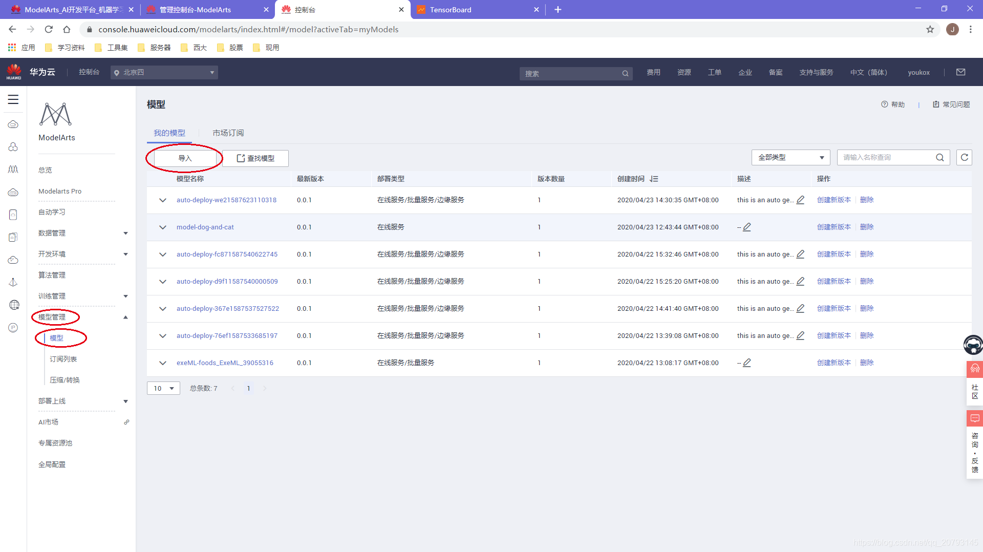Viewport: 983px width, 552px height.
Task: Open new browser tab with plus button
Action: [558, 10]
